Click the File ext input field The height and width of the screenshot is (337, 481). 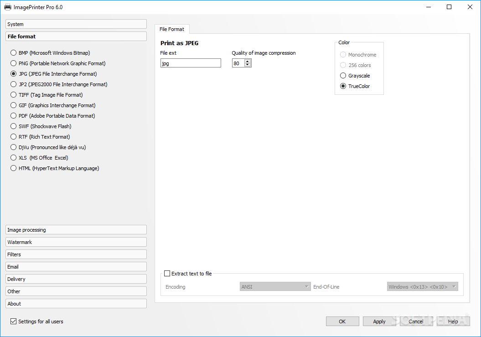point(191,63)
